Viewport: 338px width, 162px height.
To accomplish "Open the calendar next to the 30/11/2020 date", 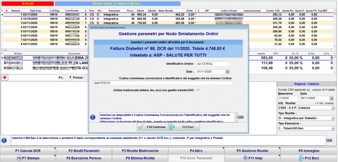I will tap(332, 98).
